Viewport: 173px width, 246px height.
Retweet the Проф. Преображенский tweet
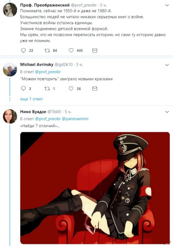click(47, 50)
